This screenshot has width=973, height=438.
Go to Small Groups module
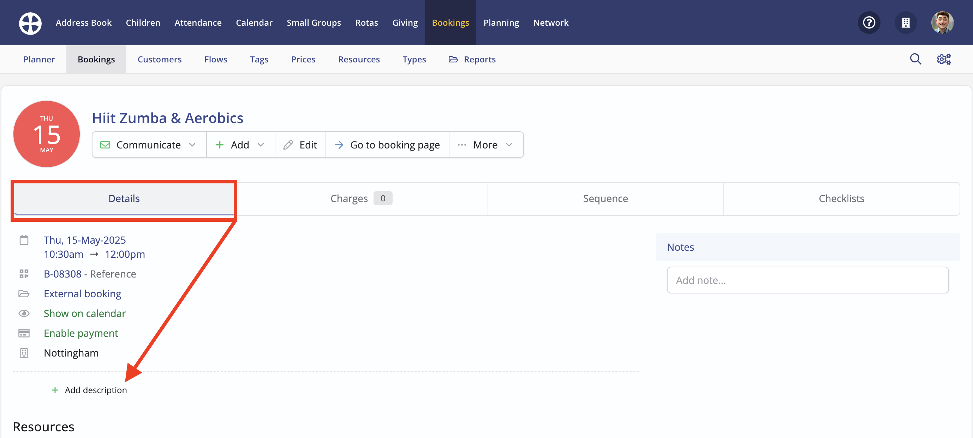(314, 23)
